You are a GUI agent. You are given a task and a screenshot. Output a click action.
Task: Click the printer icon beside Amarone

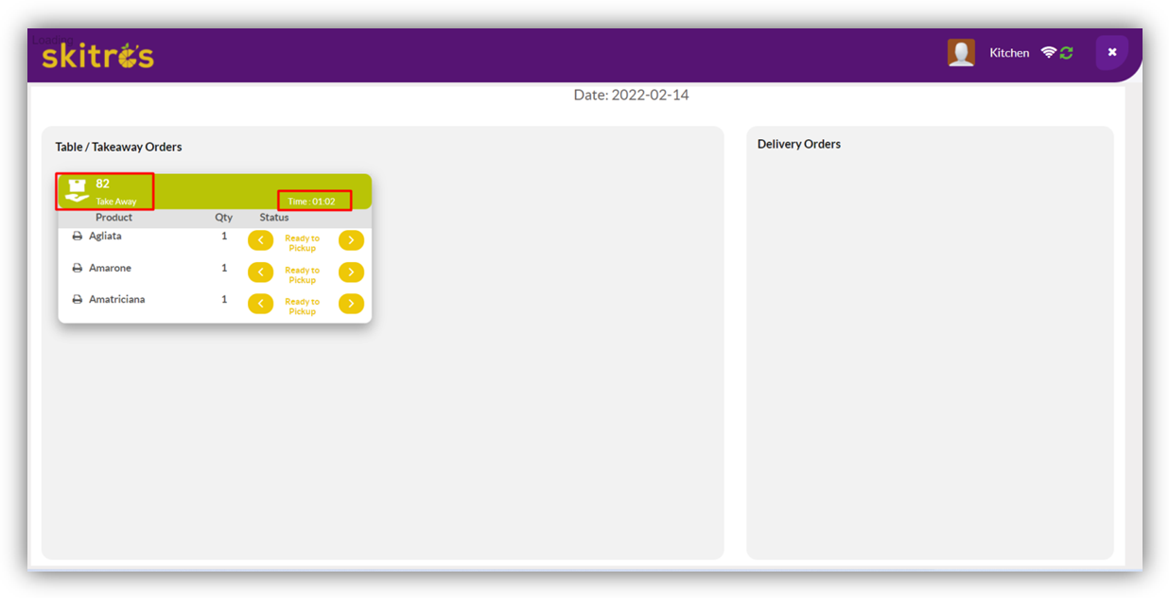78,269
